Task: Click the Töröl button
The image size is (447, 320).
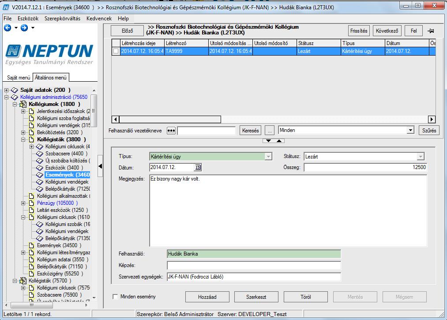Action: tap(306, 297)
